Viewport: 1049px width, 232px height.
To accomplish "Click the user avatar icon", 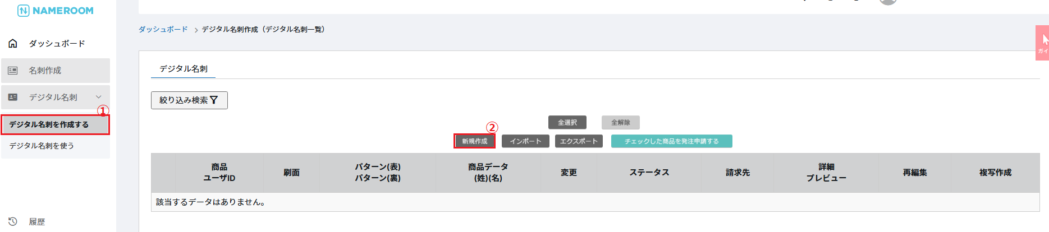I will click(x=887, y=2).
